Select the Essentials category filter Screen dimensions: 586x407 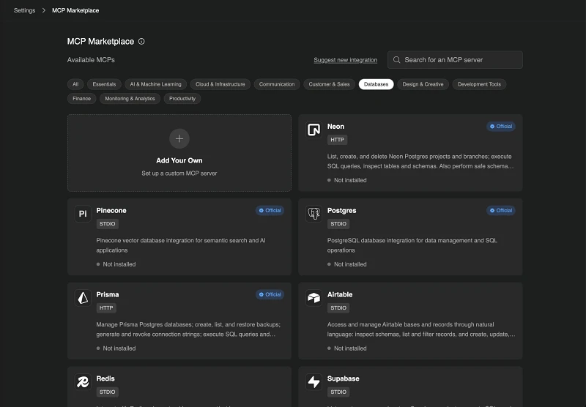tap(104, 84)
